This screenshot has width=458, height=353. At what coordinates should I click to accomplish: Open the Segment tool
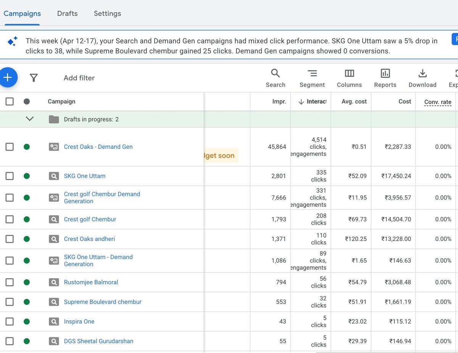pyautogui.click(x=312, y=78)
